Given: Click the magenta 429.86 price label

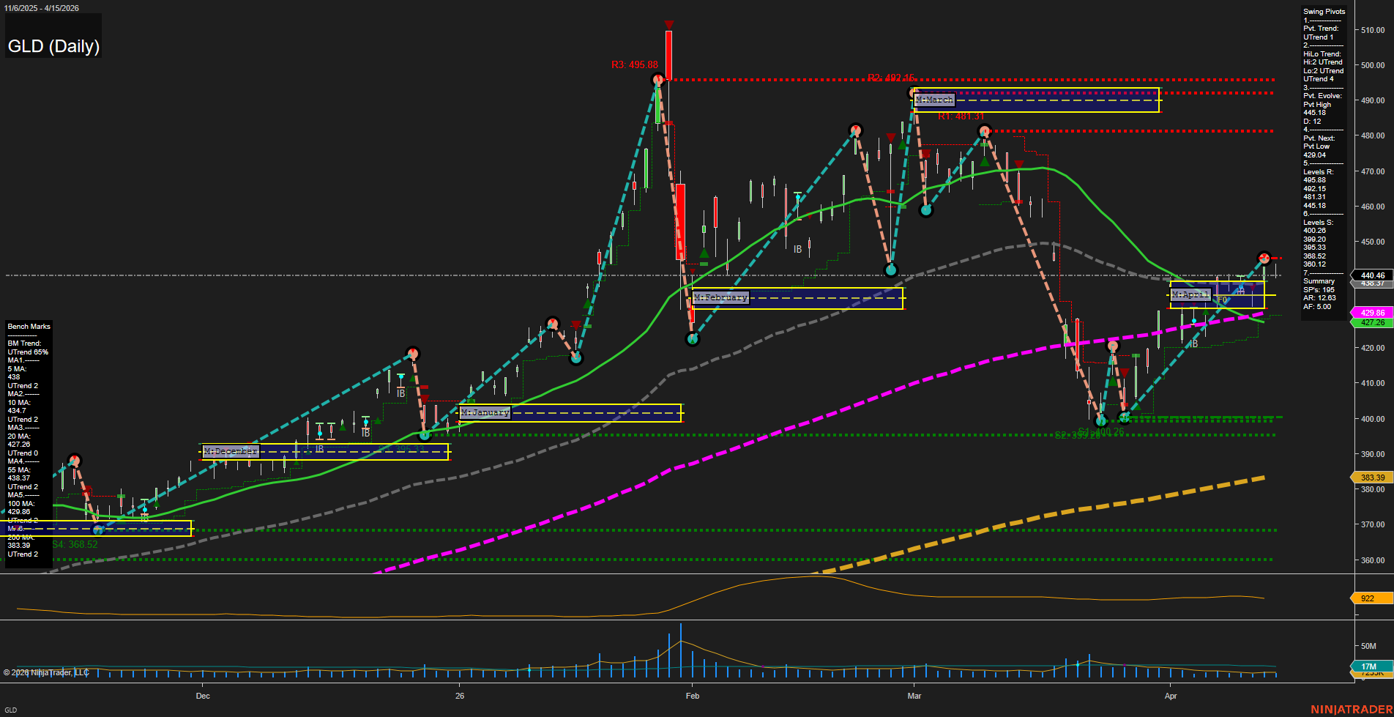Looking at the screenshot, I should [1372, 313].
